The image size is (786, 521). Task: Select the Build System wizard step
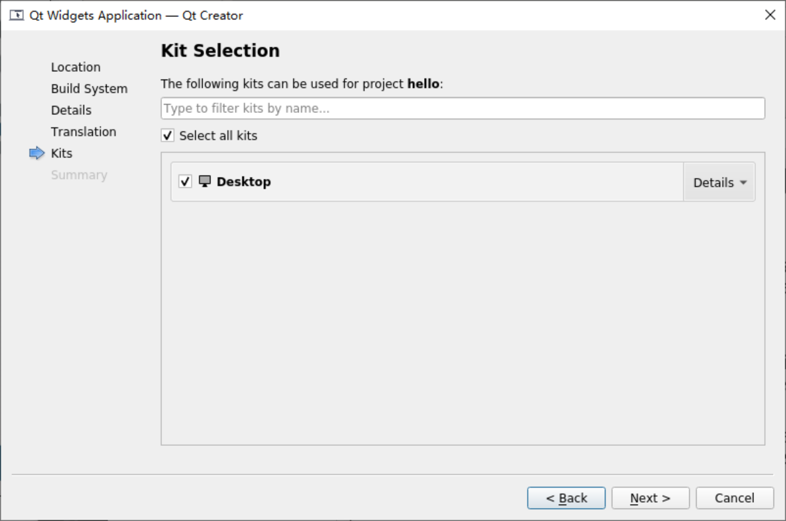click(89, 89)
